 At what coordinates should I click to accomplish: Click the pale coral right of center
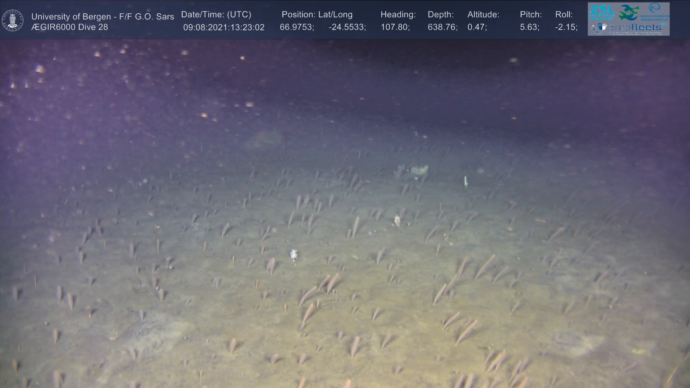(x=397, y=221)
